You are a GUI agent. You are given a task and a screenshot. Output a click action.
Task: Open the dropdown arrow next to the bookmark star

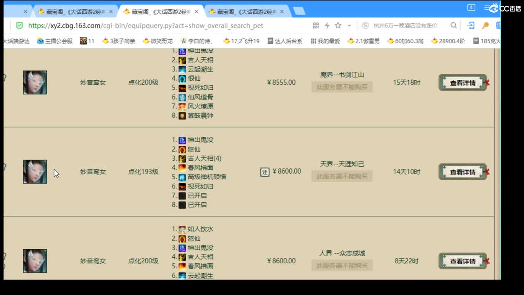(349, 25)
